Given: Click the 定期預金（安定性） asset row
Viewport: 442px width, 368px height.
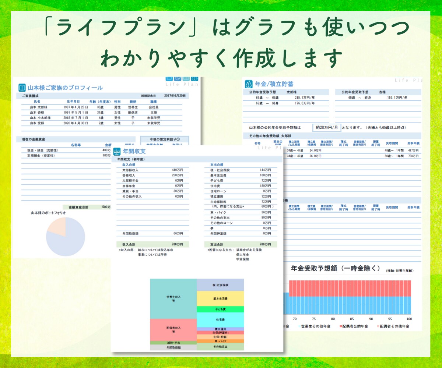Looking at the screenshot, I should pyautogui.click(x=66, y=156).
